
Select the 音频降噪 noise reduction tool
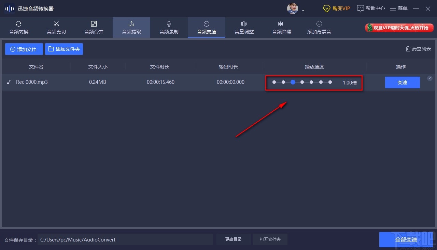[x=281, y=27]
